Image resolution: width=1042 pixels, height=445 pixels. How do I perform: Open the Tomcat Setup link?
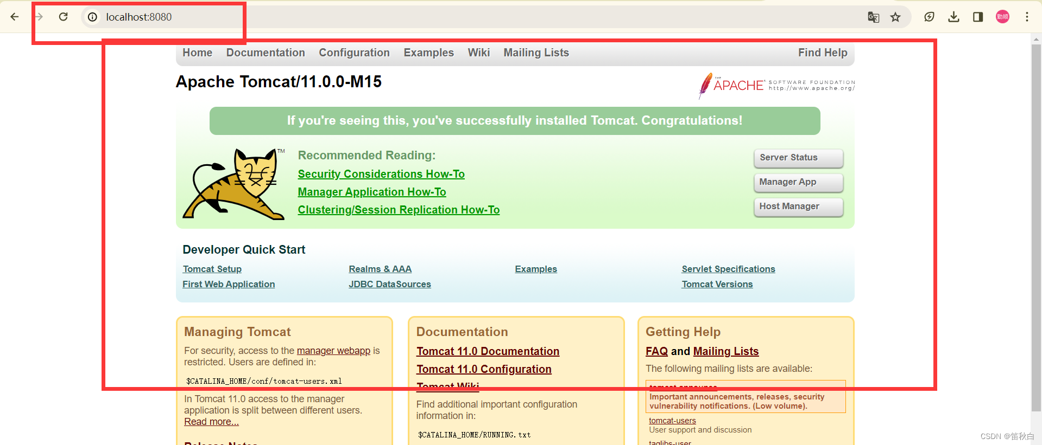point(212,269)
